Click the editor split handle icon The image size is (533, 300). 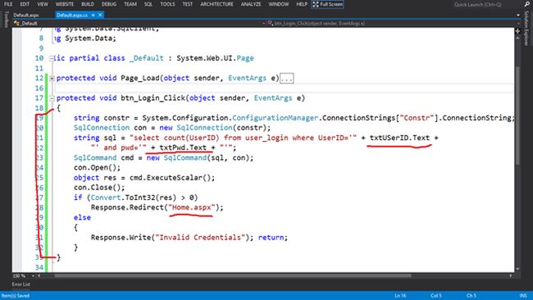pyautogui.click(x=517, y=31)
